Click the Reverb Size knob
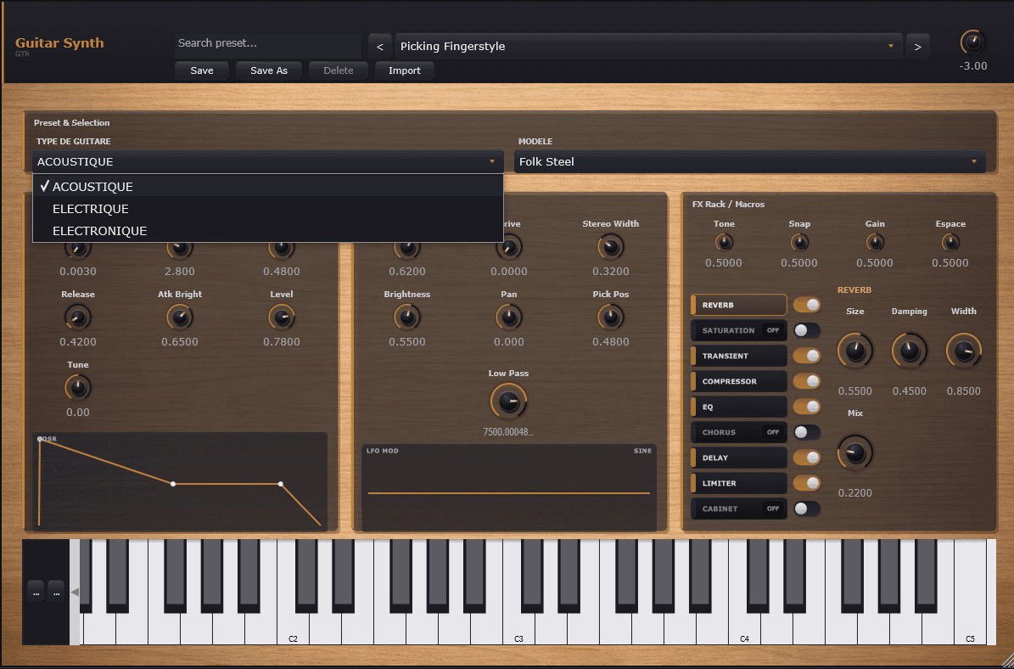1014x669 pixels. (854, 351)
